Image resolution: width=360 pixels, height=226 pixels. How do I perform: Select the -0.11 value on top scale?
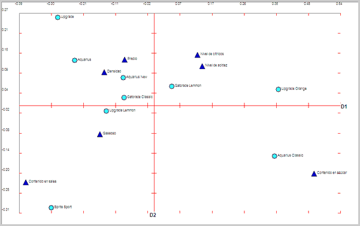pos(114,4)
